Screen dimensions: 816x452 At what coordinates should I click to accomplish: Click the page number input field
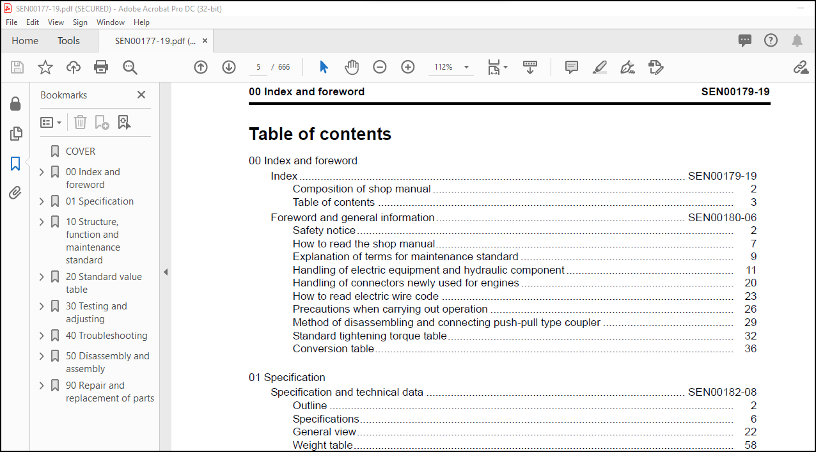(258, 67)
